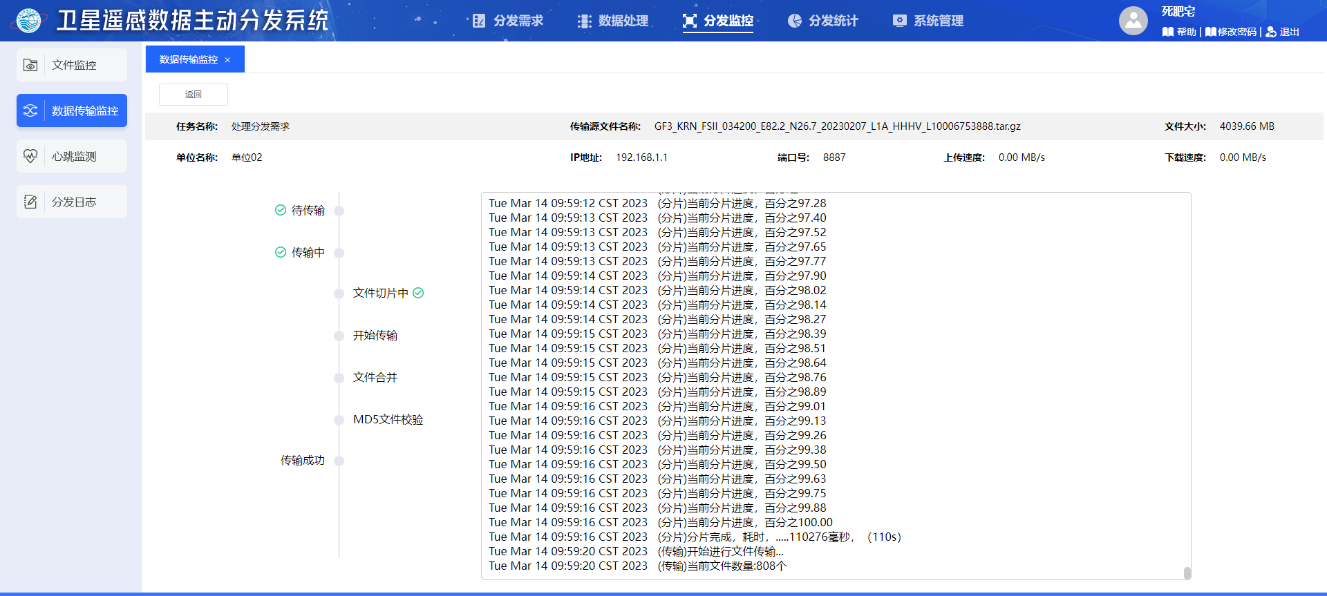Click the task name 处理分发需求
The height and width of the screenshot is (596, 1327).
click(261, 126)
